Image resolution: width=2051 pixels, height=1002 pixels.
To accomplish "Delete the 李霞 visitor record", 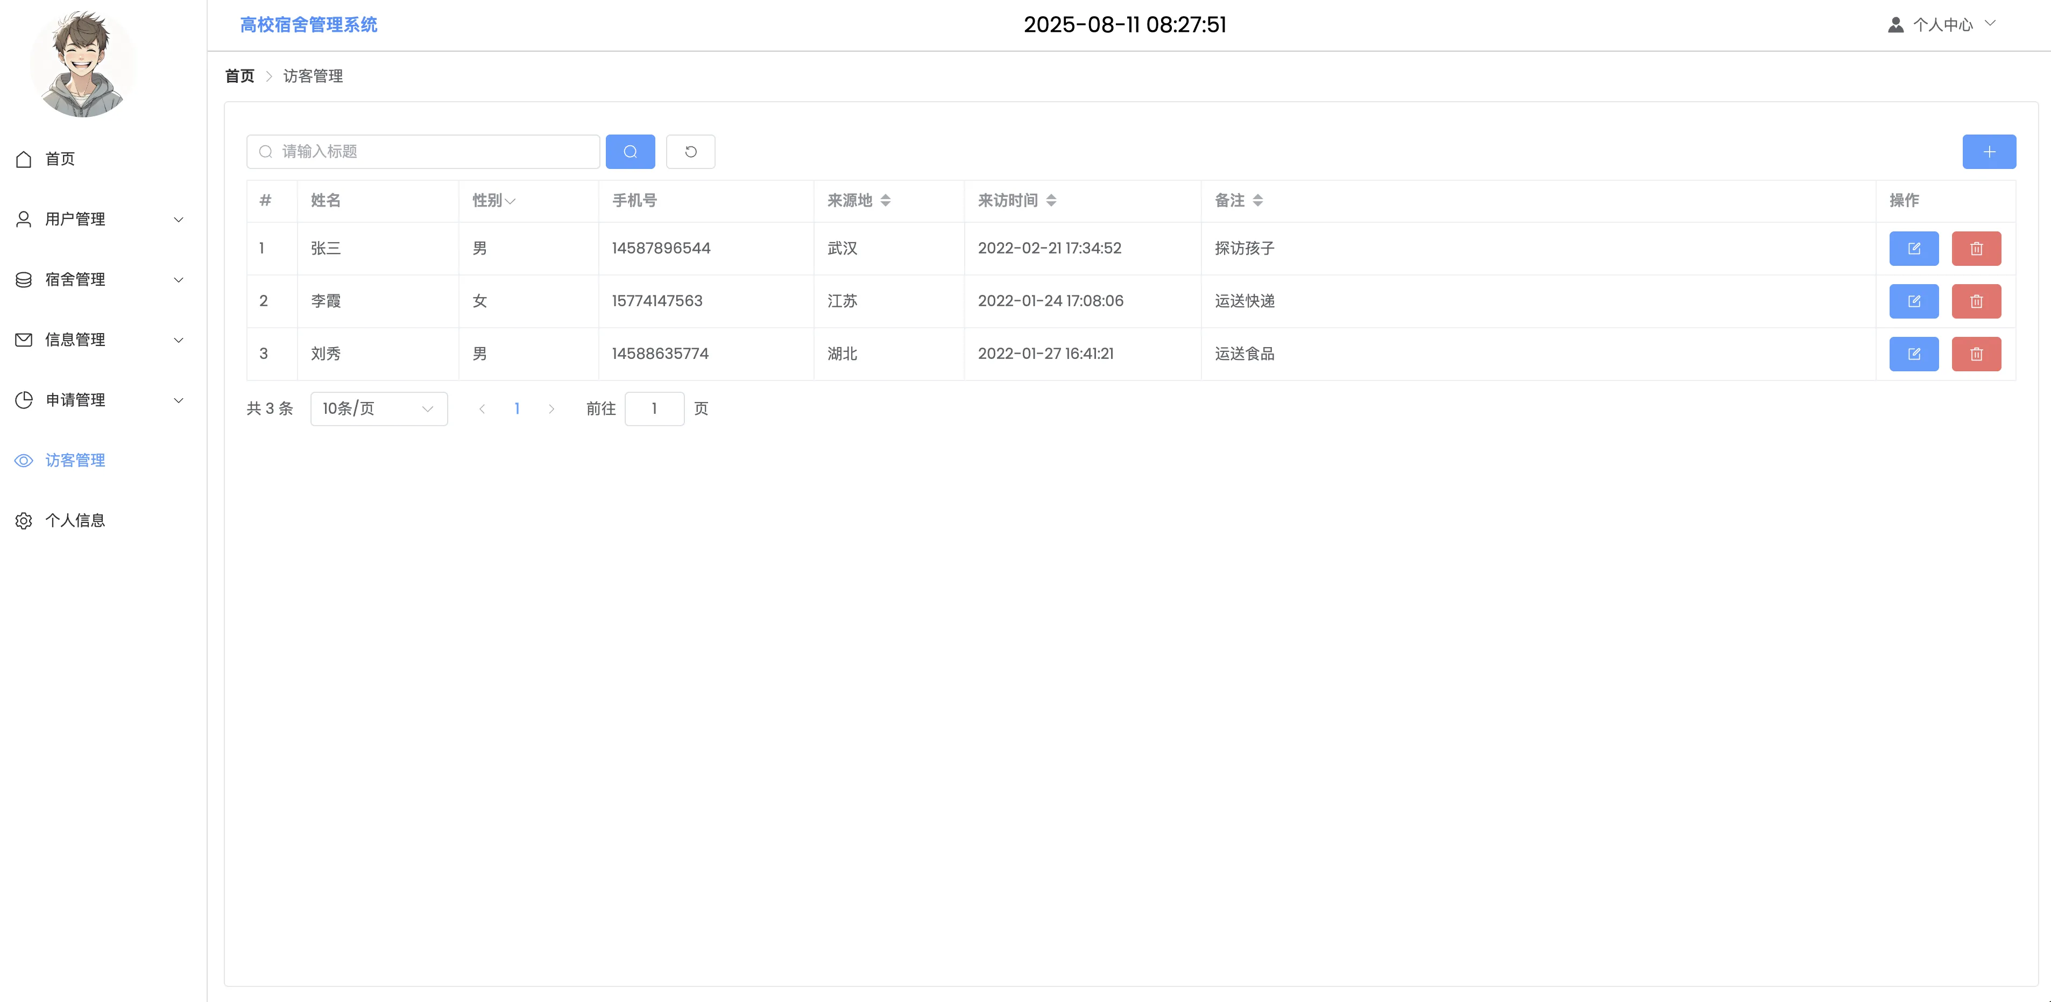I will pos(1975,301).
